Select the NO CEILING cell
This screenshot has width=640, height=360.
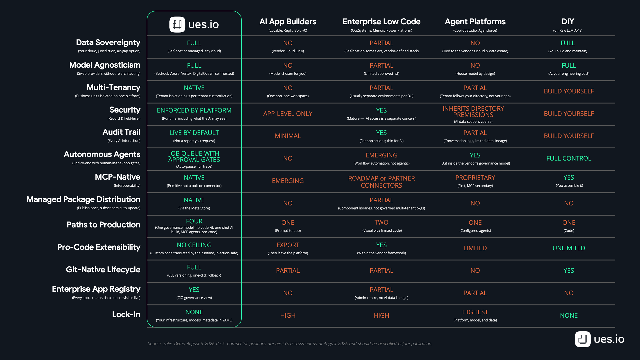(194, 245)
